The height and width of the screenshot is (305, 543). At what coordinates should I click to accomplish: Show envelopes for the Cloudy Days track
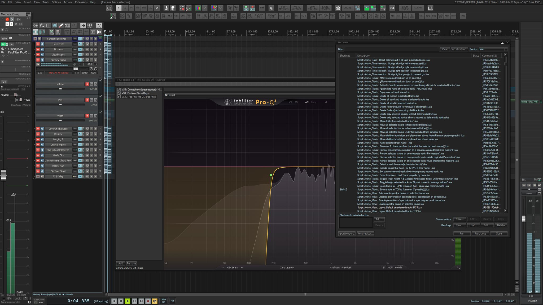pos(87,55)
